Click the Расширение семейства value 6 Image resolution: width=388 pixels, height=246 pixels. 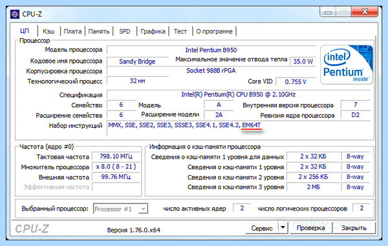pos(121,115)
